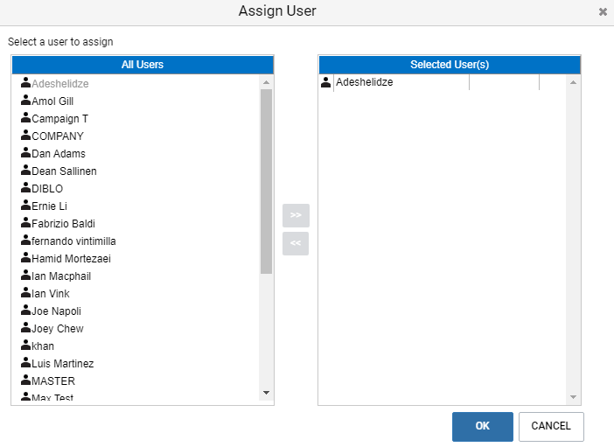Click greyed-out Adeshelidze in All Users
The width and height of the screenshot is (614, 447).
[59, 83]
